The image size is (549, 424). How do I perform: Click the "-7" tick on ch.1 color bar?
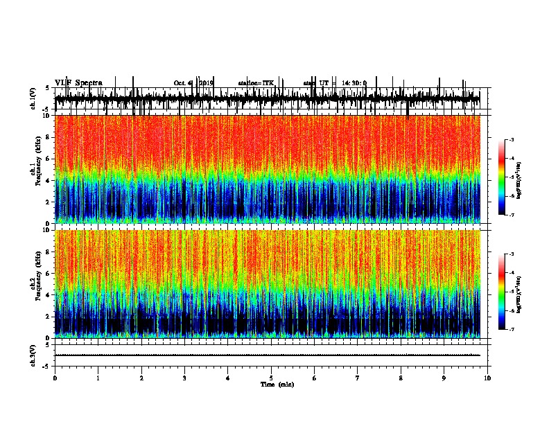coord(512,215)
